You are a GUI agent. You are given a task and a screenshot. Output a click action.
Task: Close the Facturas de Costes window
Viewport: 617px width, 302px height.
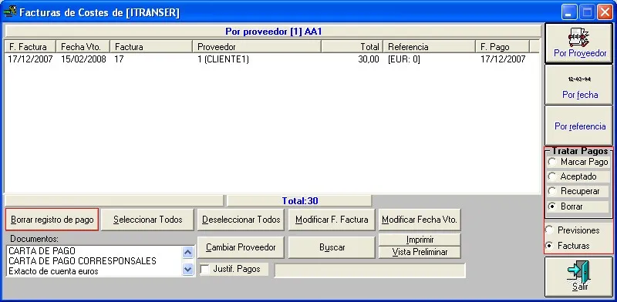(x=605, y=12)
